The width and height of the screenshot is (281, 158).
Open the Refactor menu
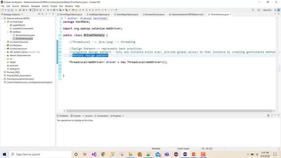click(x=25, y=6)
